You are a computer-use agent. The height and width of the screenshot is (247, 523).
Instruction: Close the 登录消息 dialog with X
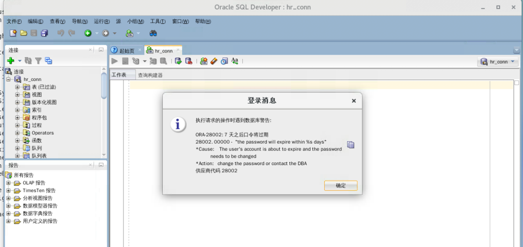tap(354, 101)
